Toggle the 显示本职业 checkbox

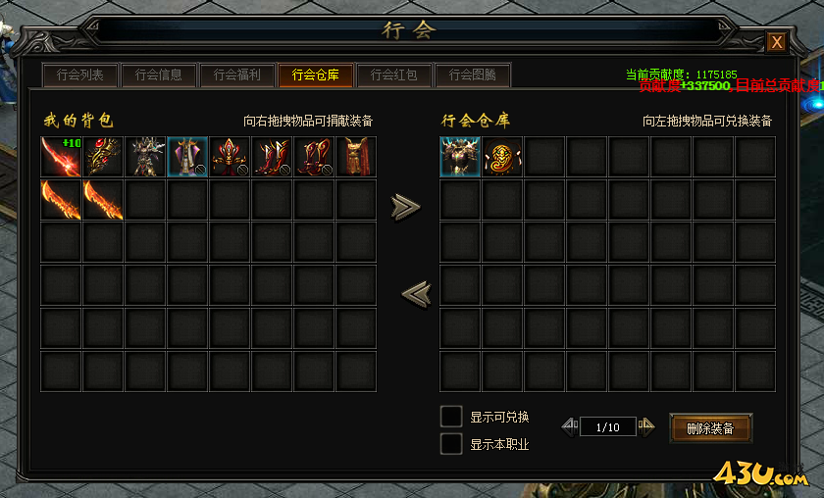(451, 444)
